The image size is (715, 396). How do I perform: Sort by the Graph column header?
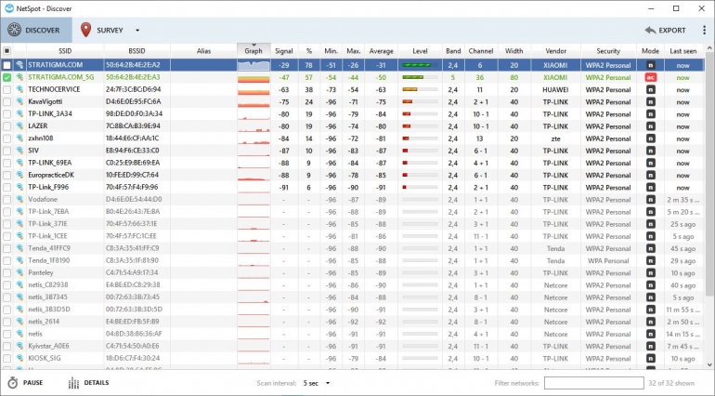tap(253, 51)
